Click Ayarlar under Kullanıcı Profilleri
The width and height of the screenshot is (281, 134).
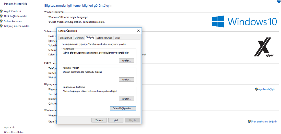pos(126,80)
